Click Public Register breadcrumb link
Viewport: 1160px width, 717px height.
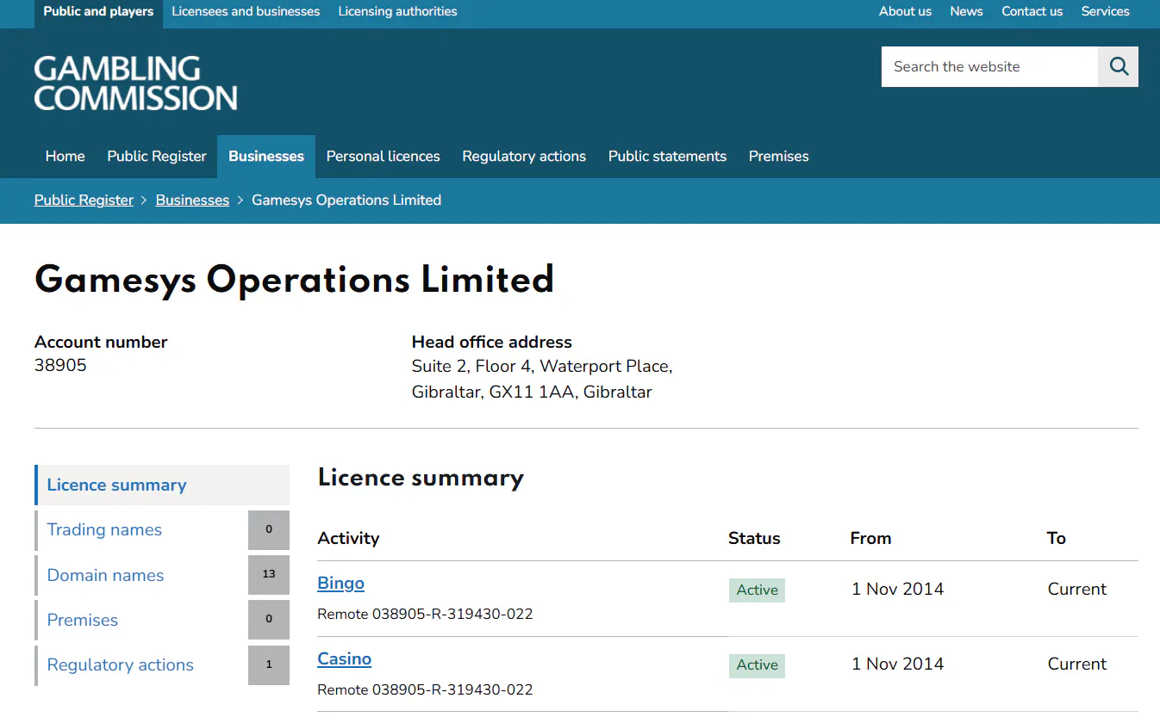[x=84, y=200]
